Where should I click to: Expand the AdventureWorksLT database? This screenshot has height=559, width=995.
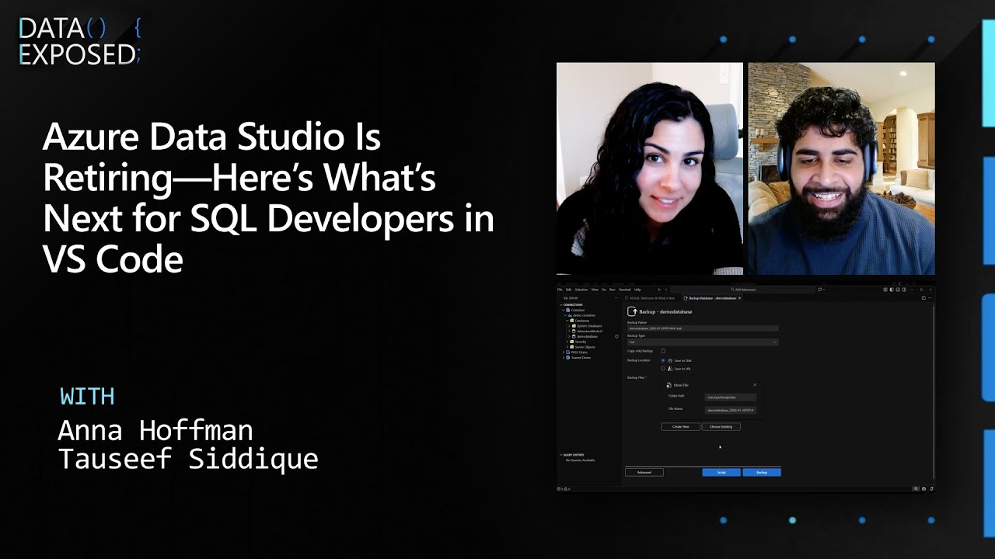click(x=569, y=332)
